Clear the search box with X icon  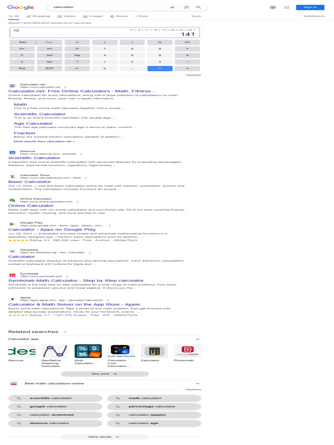(x=172, y=7)
